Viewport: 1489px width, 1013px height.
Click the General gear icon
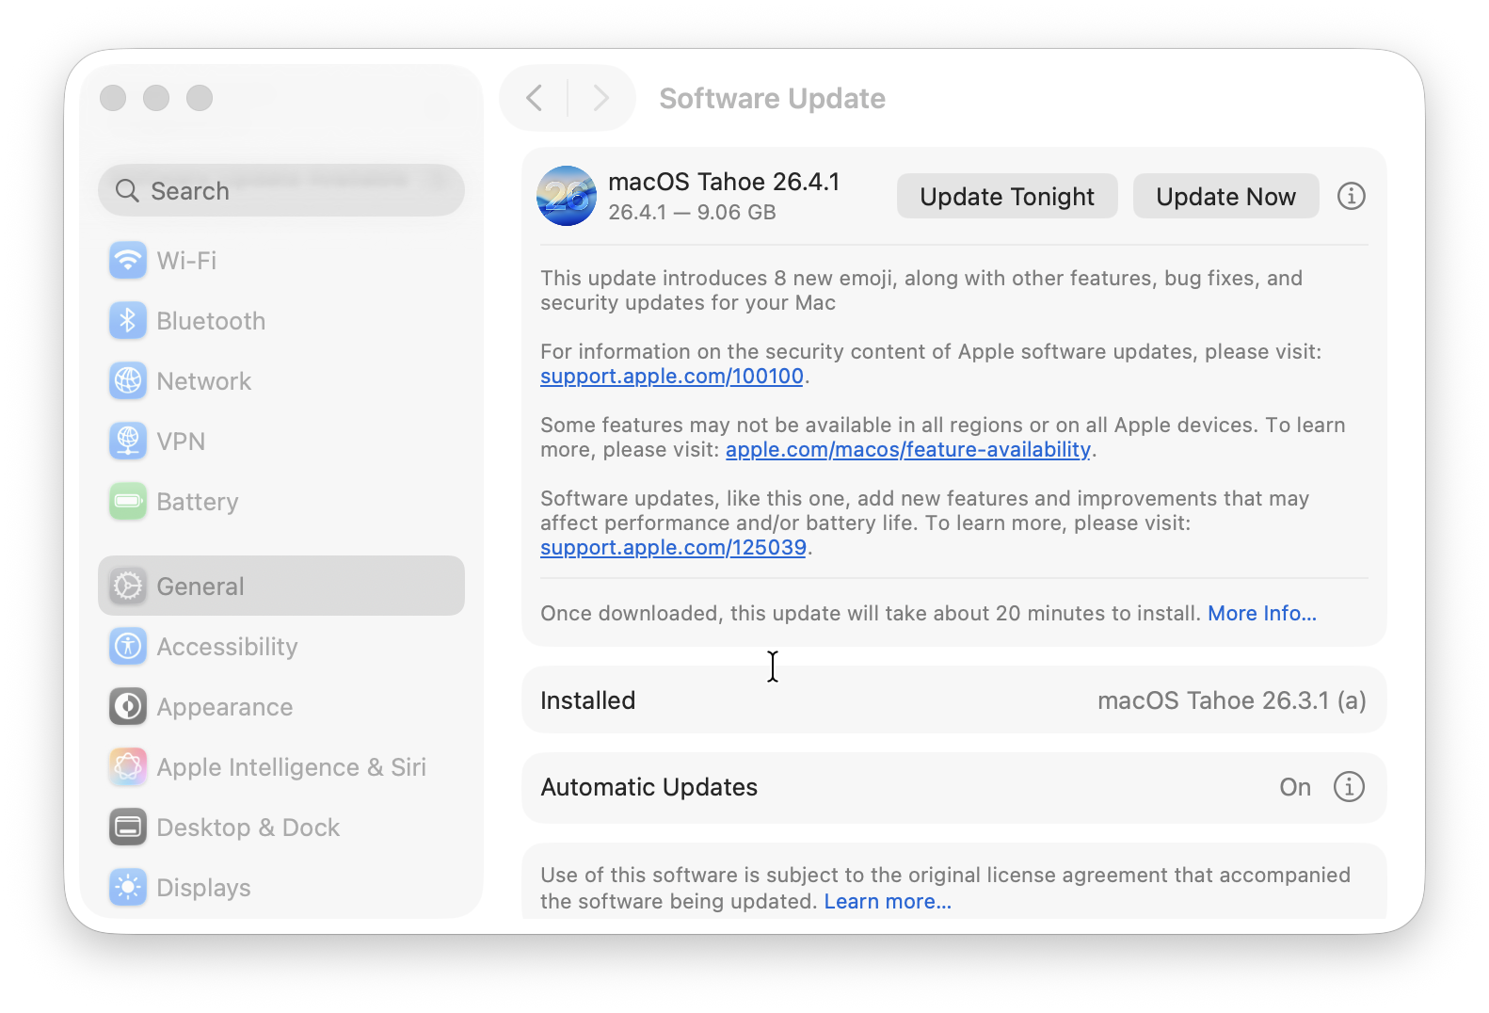[x=128, y=587]
